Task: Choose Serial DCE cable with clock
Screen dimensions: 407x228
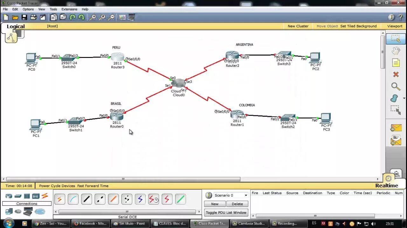Action: pyautogui.click(x=154, y=199)
